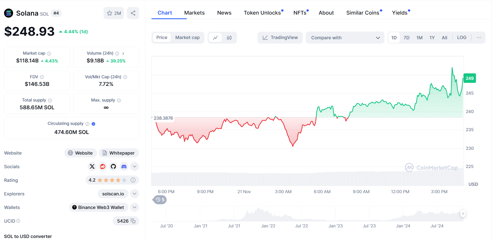Switch to the News tab

click(x=224, y=13)
